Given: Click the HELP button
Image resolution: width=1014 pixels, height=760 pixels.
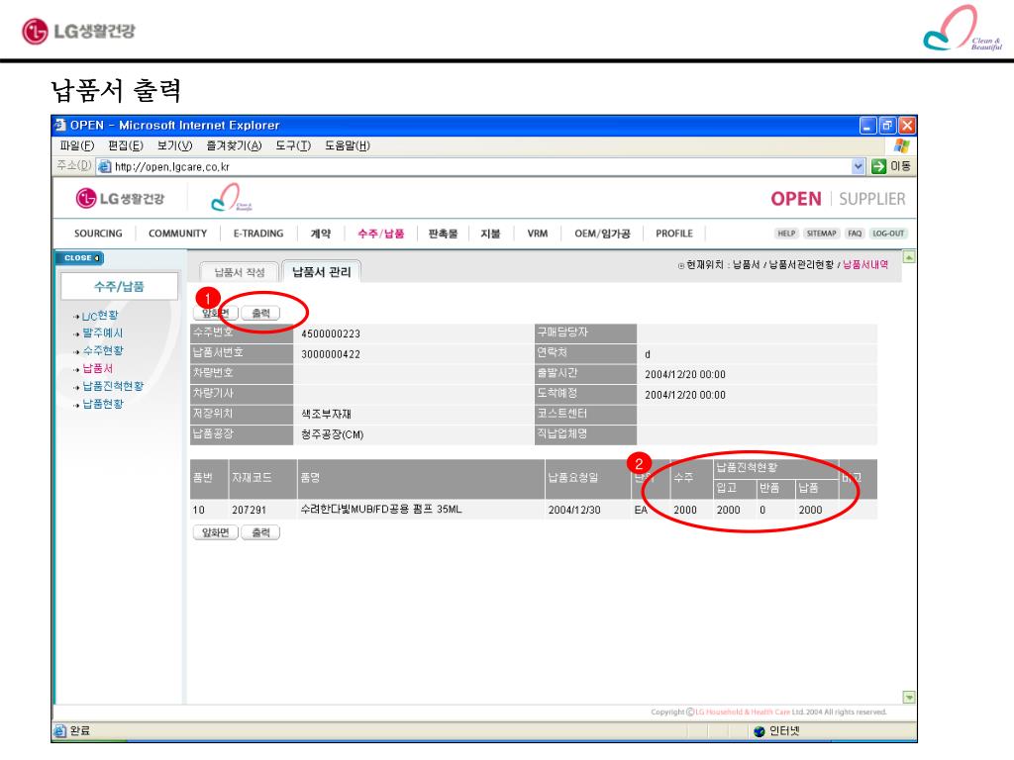Looking at the screenshot, I should click(786, 234).
